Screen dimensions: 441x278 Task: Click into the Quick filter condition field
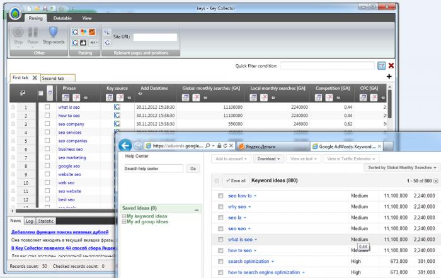328,65
